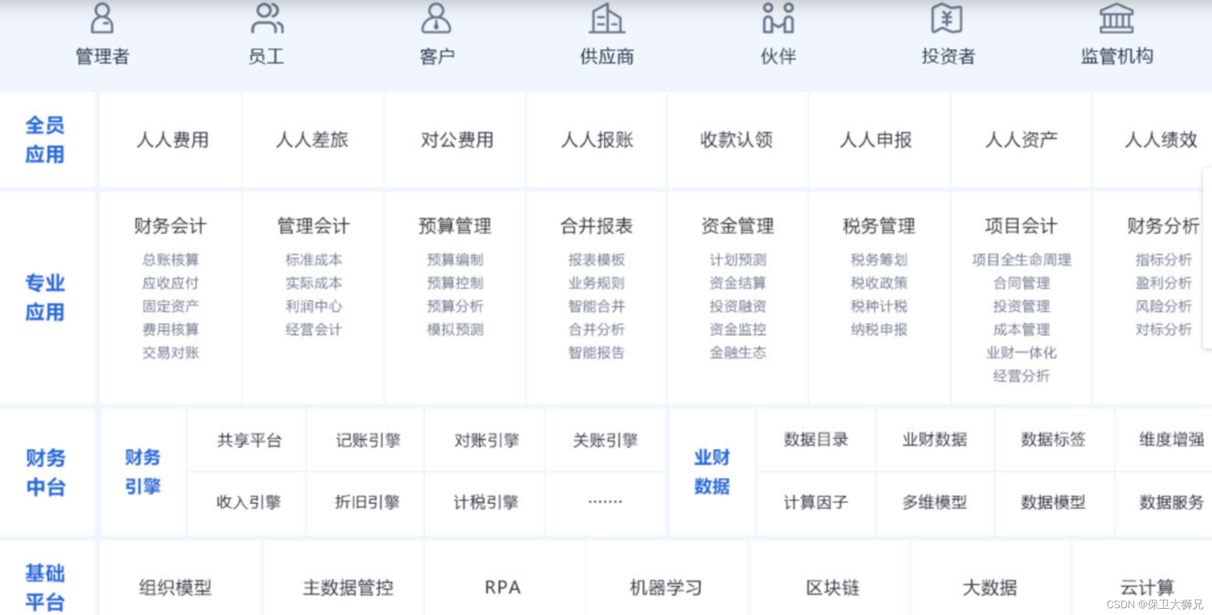
Task: Click 智能报告 item
Action: pos(596,353)
